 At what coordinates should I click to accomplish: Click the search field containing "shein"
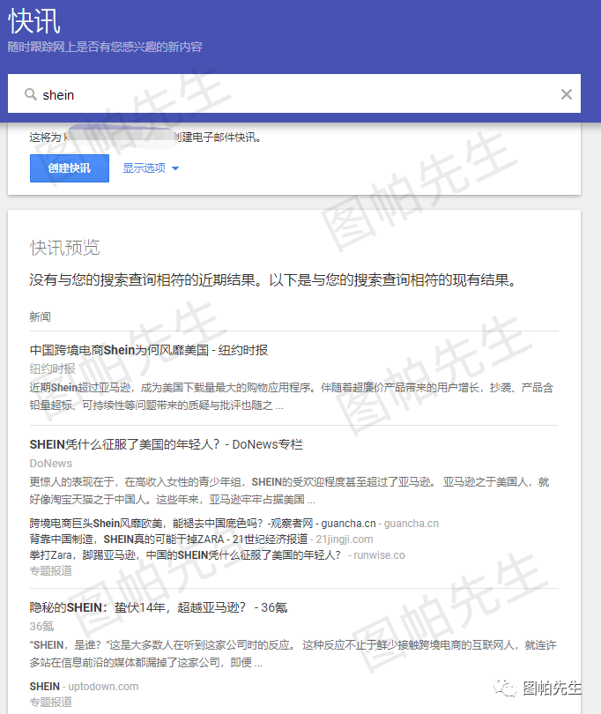point(291,94)
